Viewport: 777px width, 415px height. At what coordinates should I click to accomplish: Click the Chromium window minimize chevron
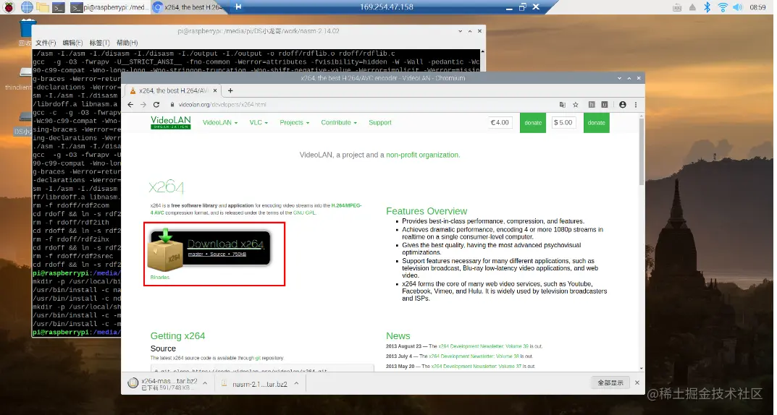[x=619, y=78]
